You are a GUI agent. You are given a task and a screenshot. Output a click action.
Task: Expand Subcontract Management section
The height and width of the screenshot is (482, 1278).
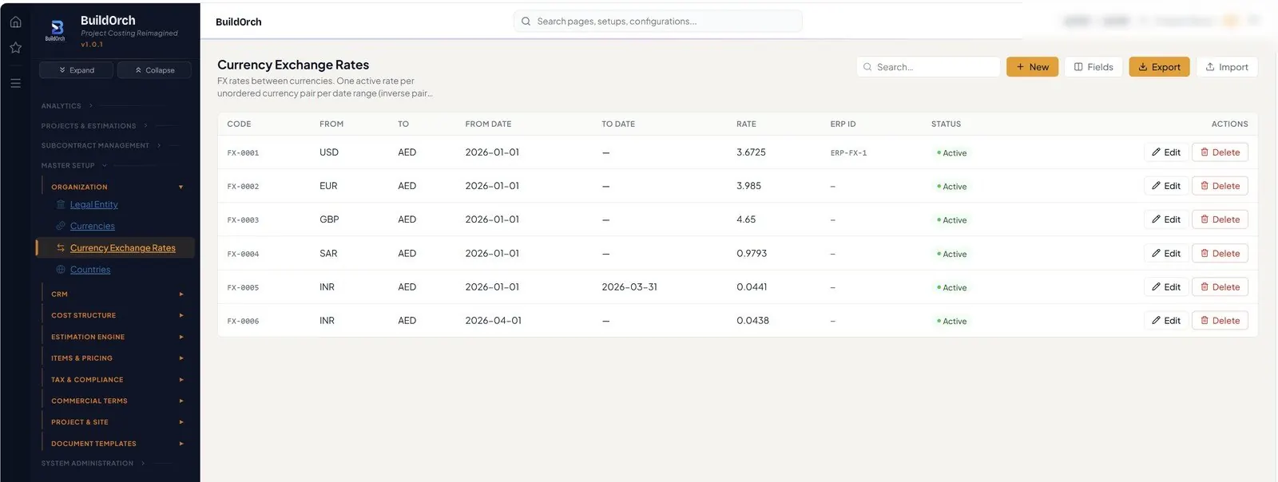101,146
